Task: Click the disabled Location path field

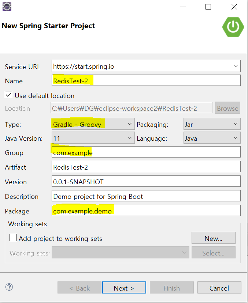Action: click(132, 108)
